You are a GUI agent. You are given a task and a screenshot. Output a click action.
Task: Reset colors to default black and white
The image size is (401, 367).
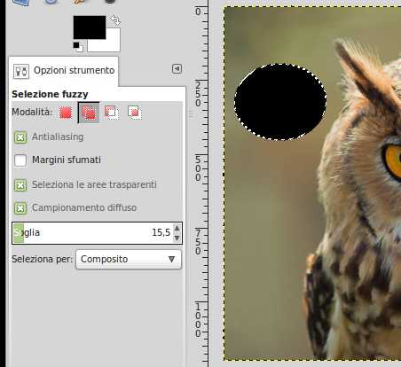coord(78,47)
